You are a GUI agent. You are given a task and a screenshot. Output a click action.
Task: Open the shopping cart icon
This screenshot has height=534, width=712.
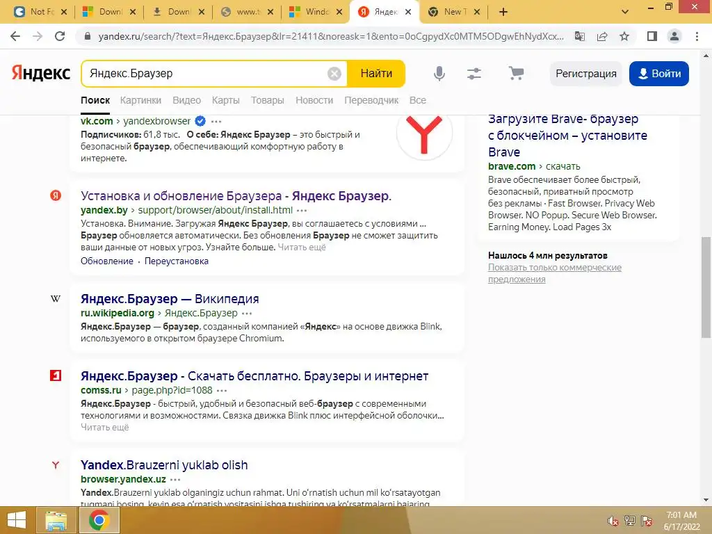(516, 73)
